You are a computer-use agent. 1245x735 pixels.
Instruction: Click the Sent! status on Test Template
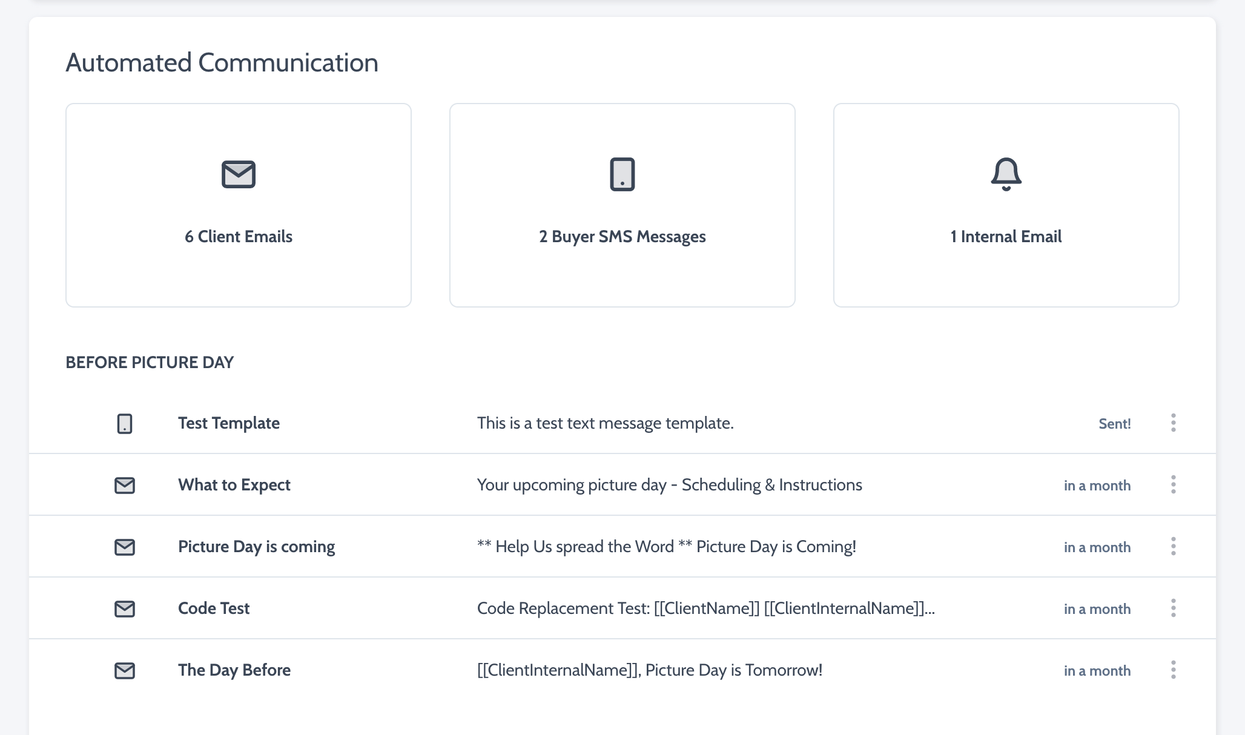(x=1114, y=424)
